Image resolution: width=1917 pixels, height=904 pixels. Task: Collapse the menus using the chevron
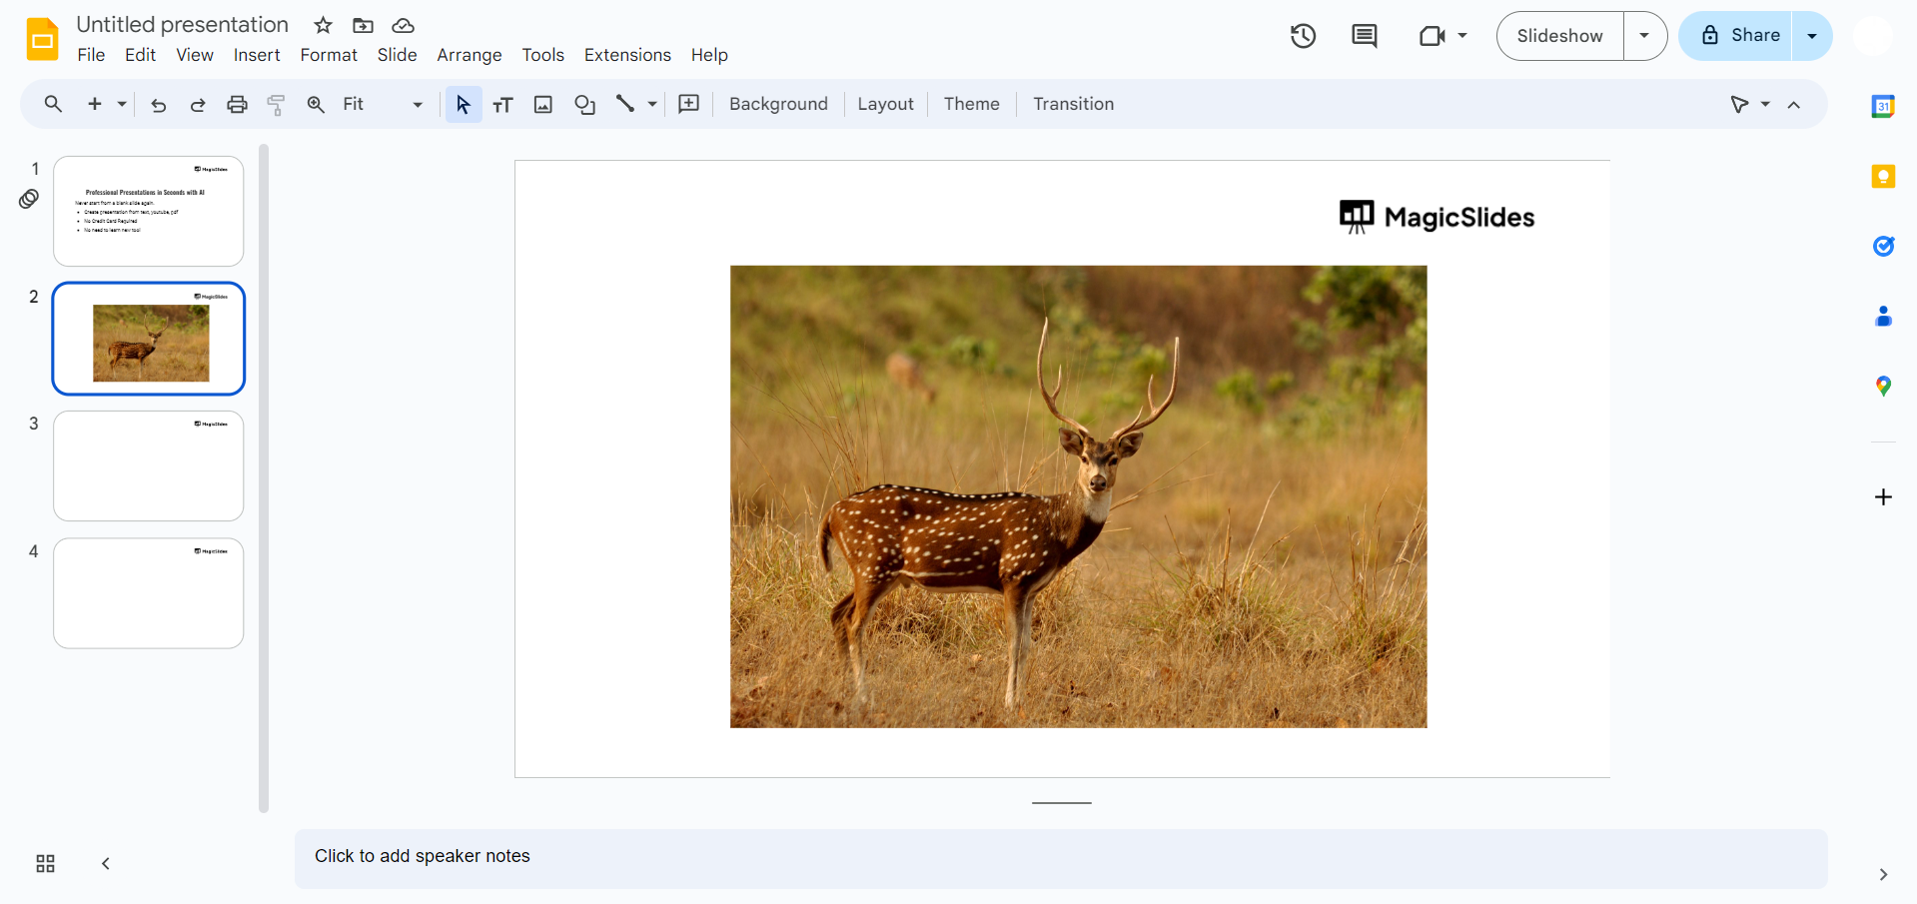pyautogui.click(x=1794, y=104)
